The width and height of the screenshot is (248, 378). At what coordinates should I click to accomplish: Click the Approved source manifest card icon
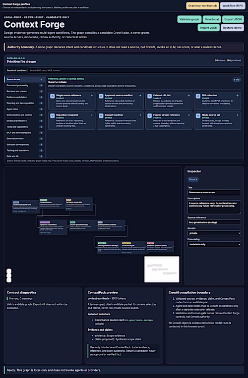(x=101, y=96)
